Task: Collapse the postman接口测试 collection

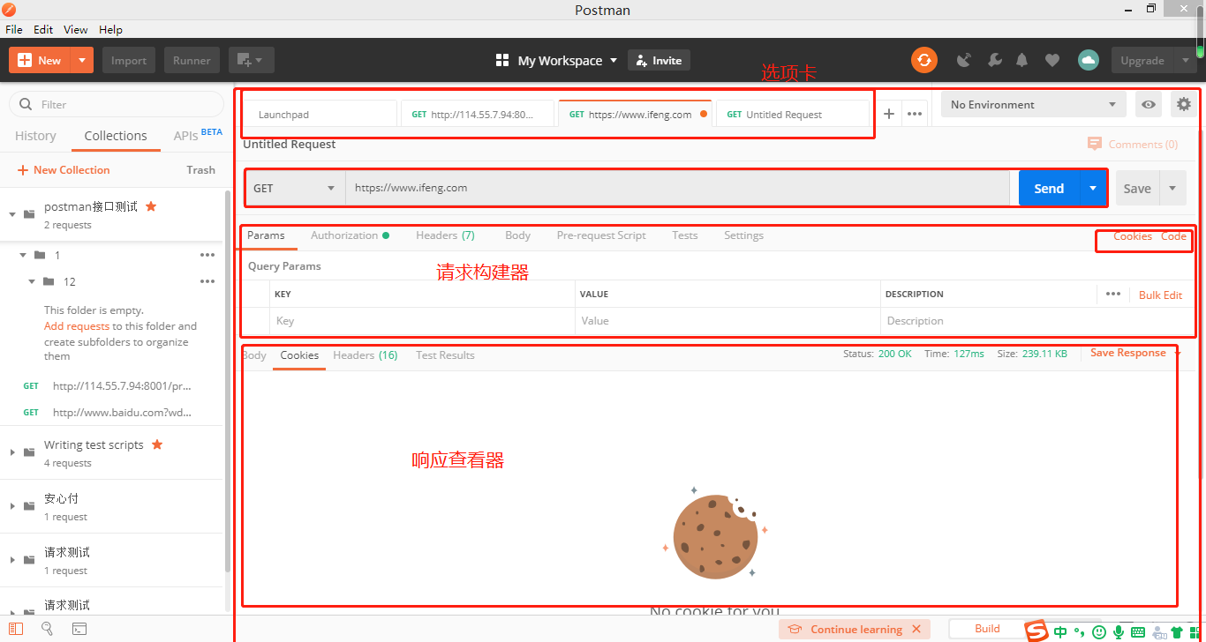Action: 12,214
